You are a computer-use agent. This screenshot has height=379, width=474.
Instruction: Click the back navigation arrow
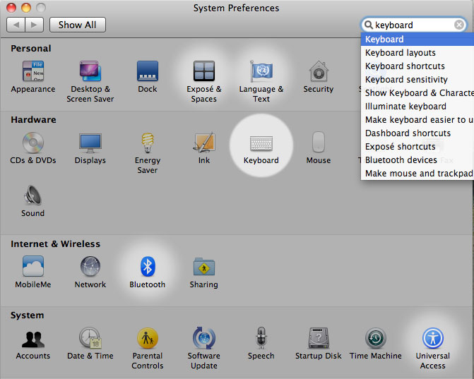[x=16, y=25]
